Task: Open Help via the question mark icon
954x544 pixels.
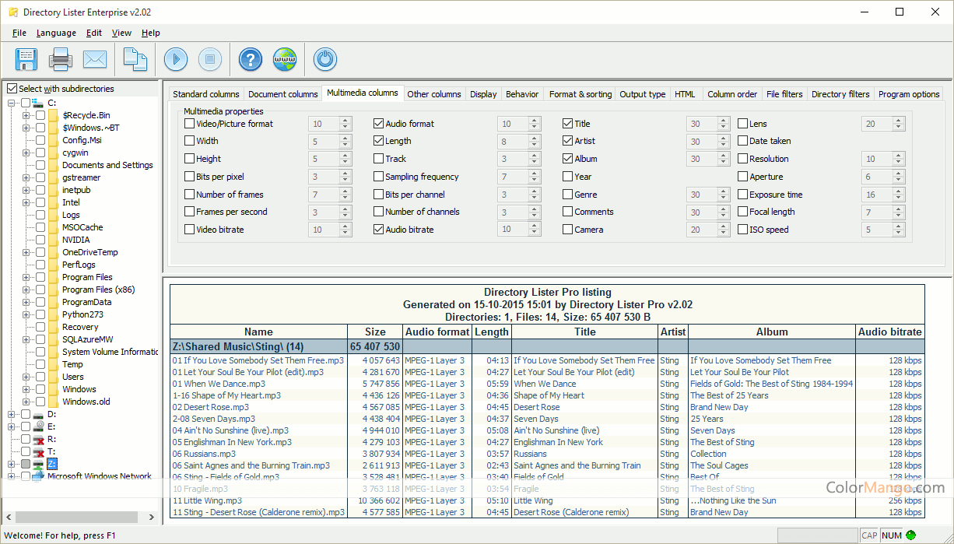Action: 251,59
